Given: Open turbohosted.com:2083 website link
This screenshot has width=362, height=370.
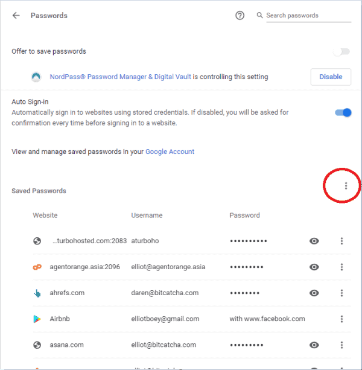Looking at the screenshot, I should pyautogui.click(x=89, y=241).
